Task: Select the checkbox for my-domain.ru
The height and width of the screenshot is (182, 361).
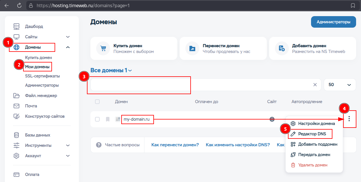Action: point(97,119)
